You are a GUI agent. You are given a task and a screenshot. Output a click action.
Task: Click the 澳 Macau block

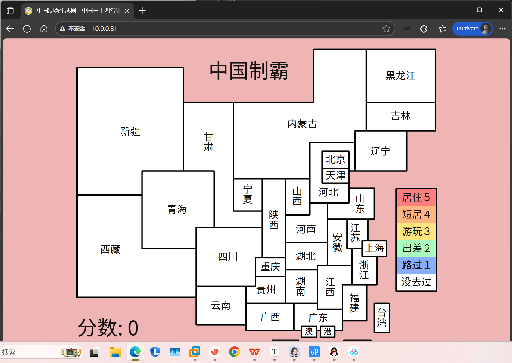point(309,332)
